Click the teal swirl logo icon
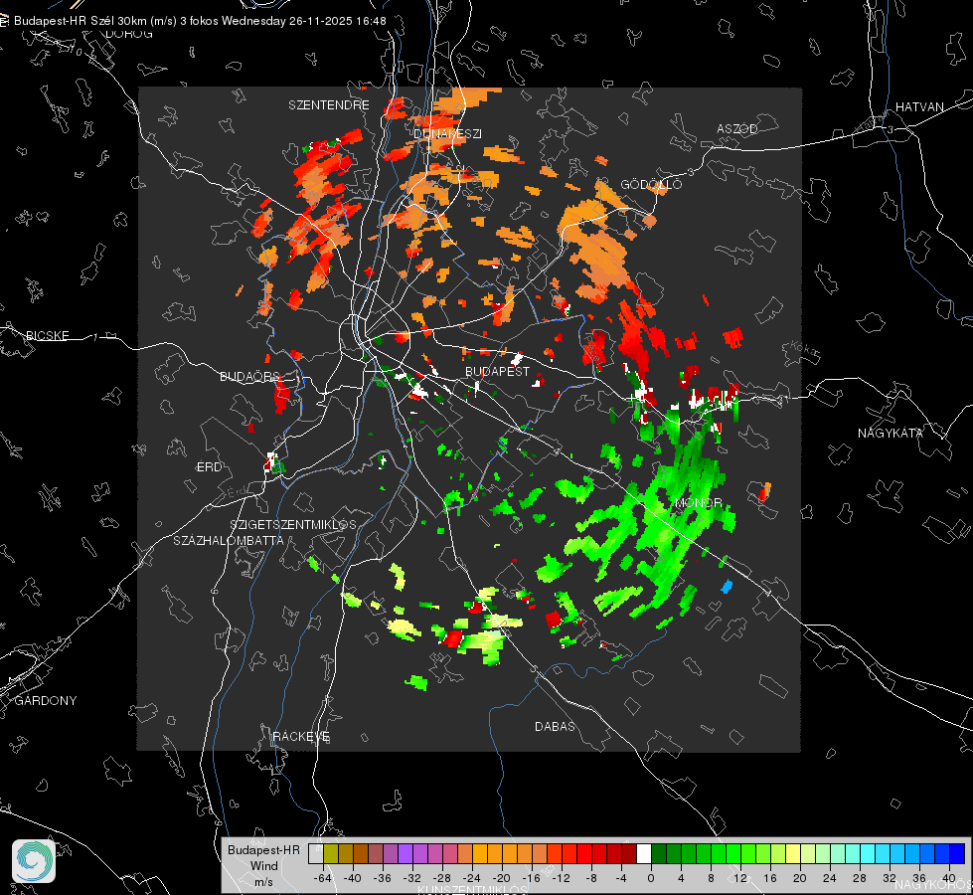973x895 pixels. tap(34, 861)
